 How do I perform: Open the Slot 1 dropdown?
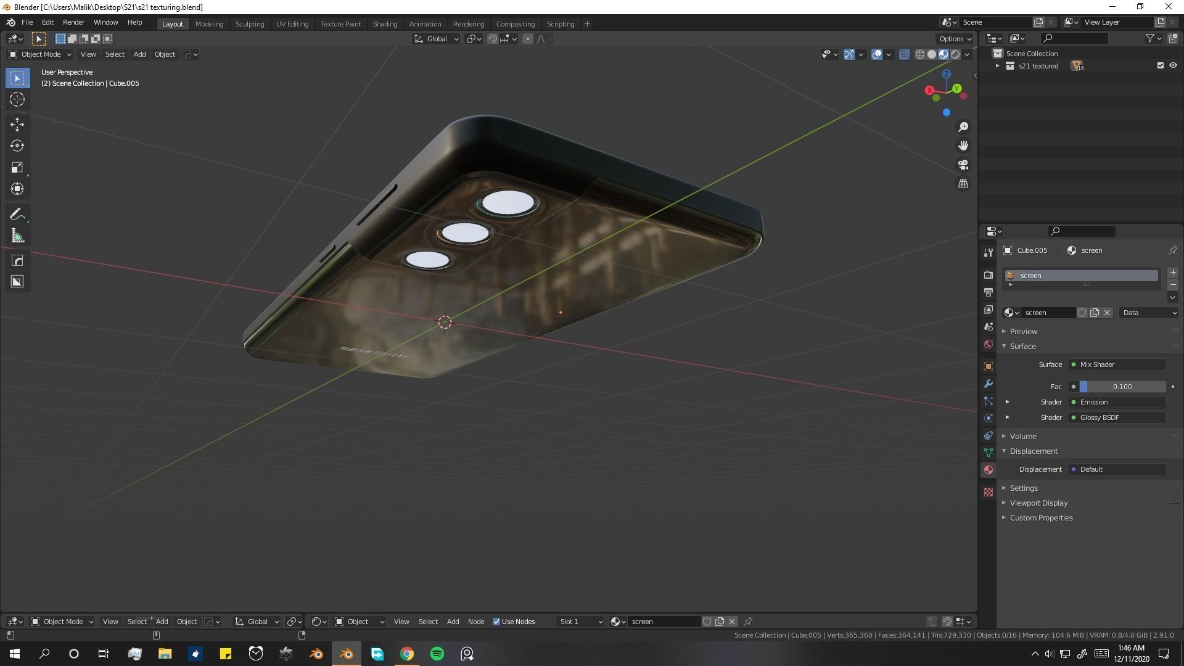(x=580, y=622)
